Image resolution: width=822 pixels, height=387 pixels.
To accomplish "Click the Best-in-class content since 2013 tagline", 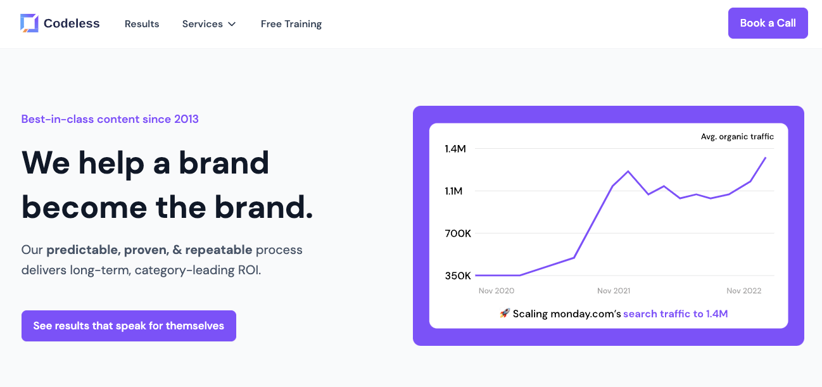I will coord(110,119).
